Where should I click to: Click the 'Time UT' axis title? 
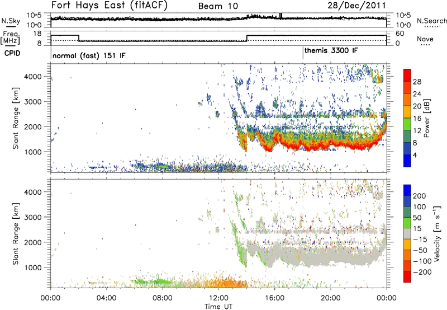pyautogui.click(x=218, y=307)
